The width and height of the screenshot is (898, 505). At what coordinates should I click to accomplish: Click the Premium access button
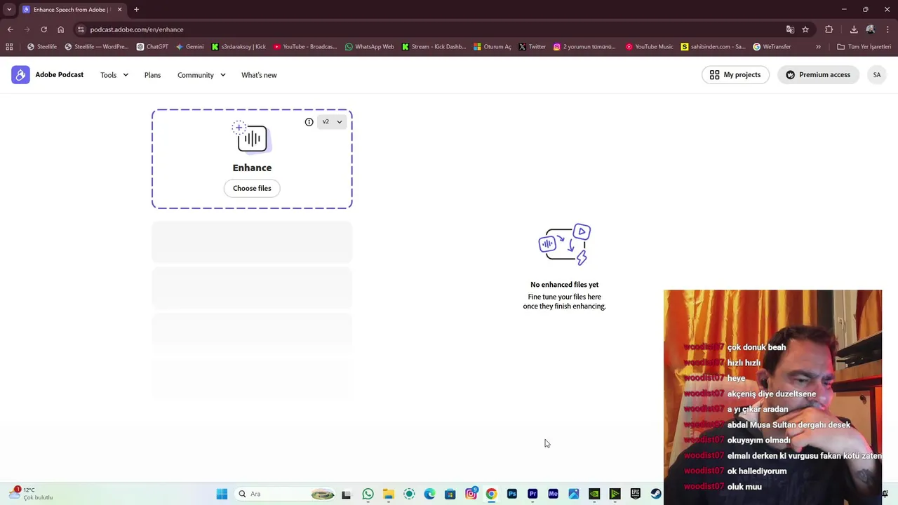click(x=818, y=75)
